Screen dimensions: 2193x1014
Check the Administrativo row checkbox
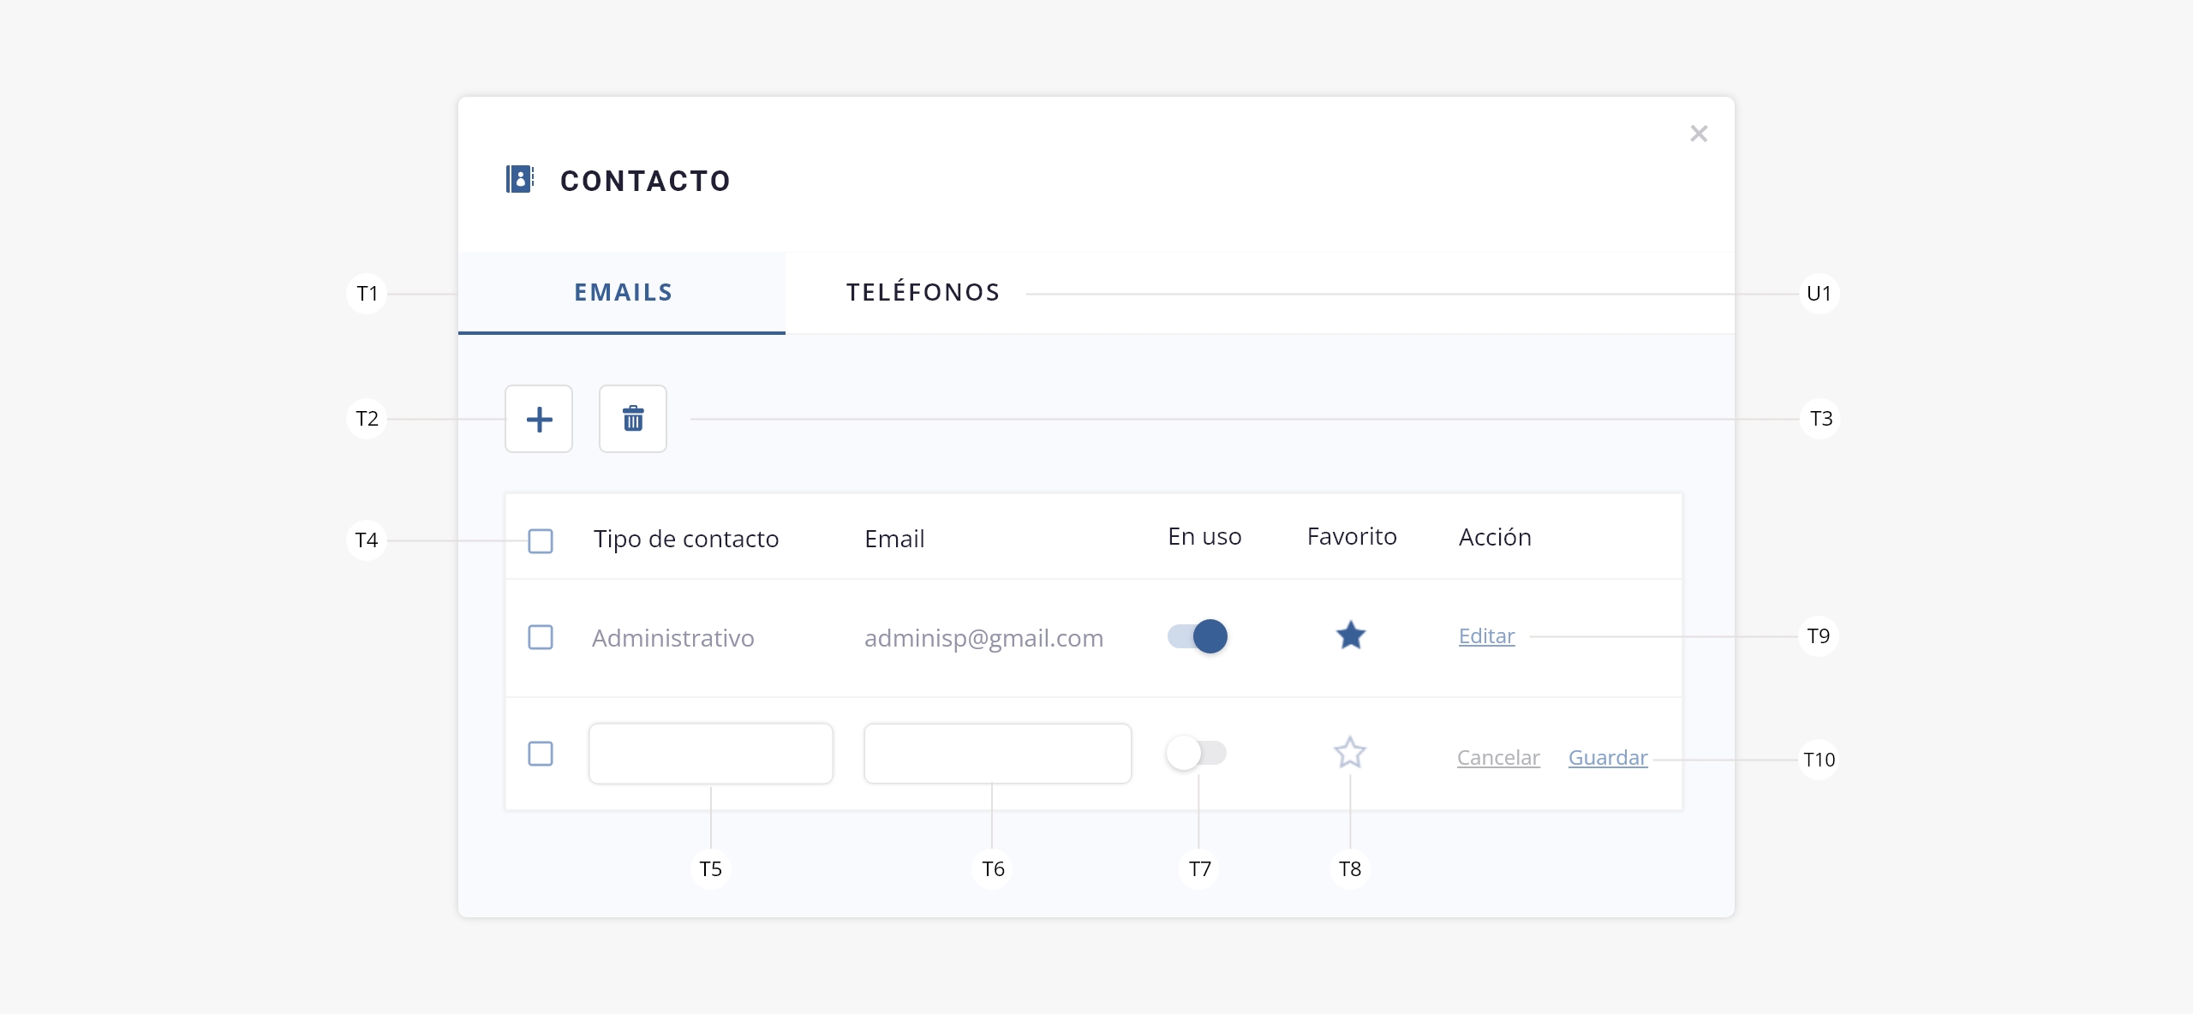[x=541, y=637]
